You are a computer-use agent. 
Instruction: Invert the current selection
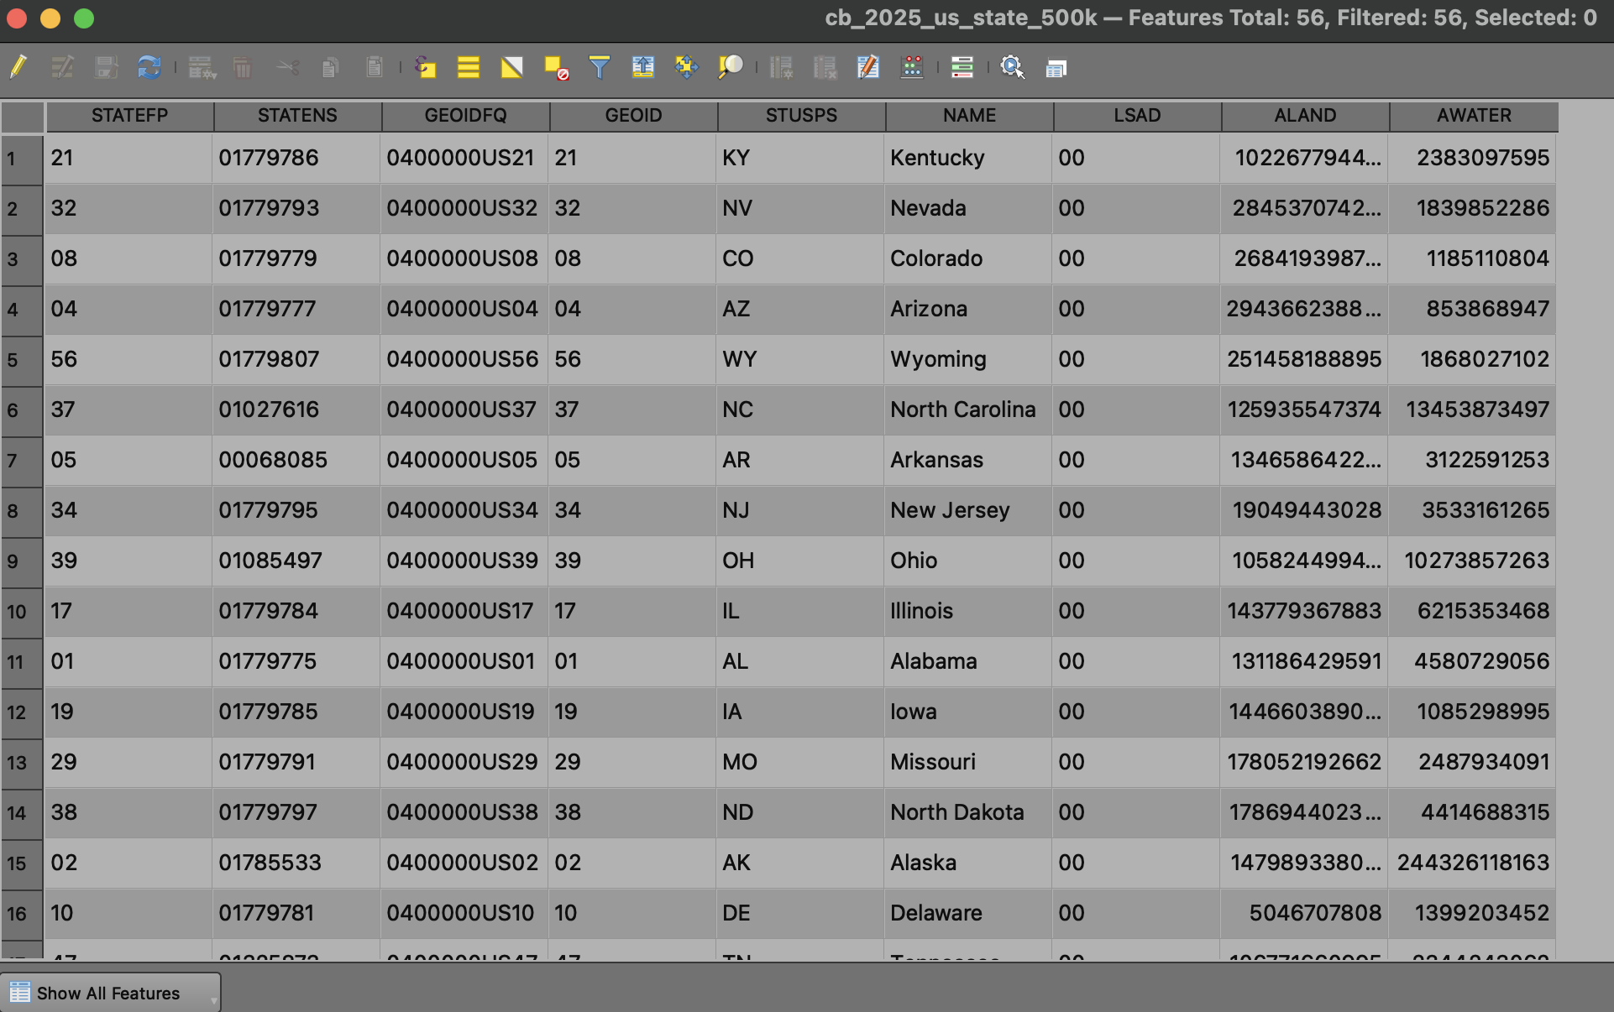click(x=512, y=67)
